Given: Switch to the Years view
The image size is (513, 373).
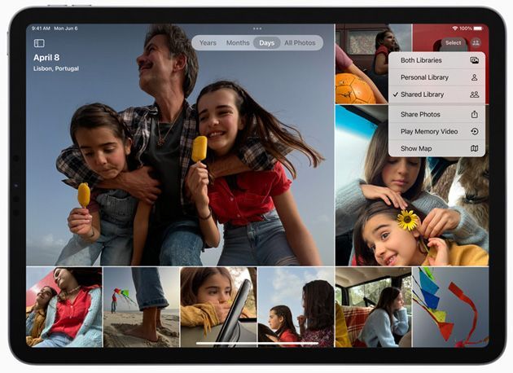Looking at the screenshot, I should [x=208, y=43].
